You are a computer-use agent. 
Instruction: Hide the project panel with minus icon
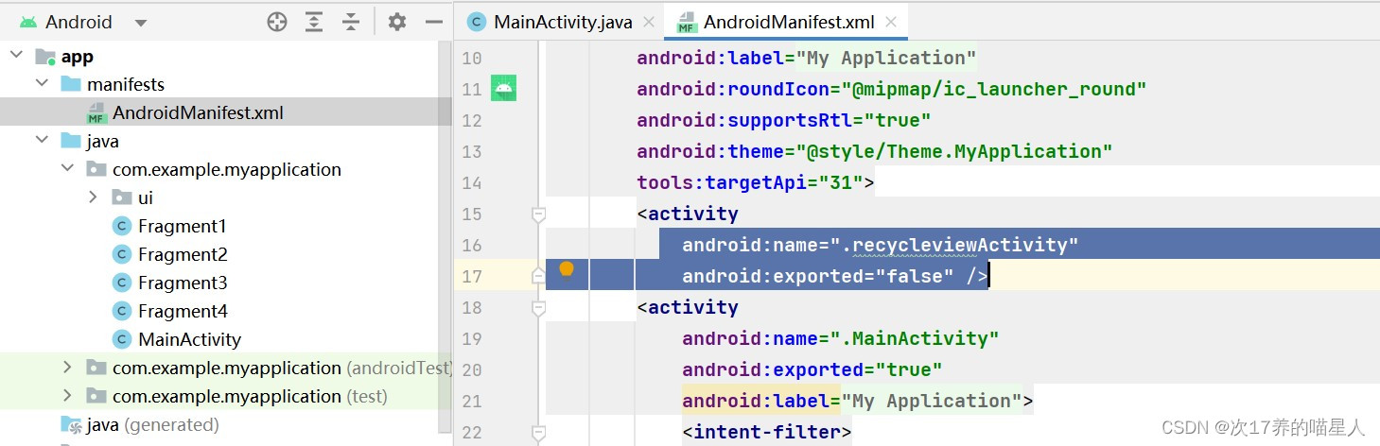(434, 22)
